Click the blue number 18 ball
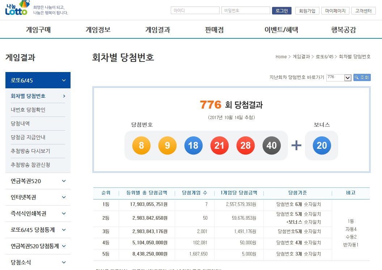Image resolution: width=382 pixels, height=270 pixels. [194, 145]
